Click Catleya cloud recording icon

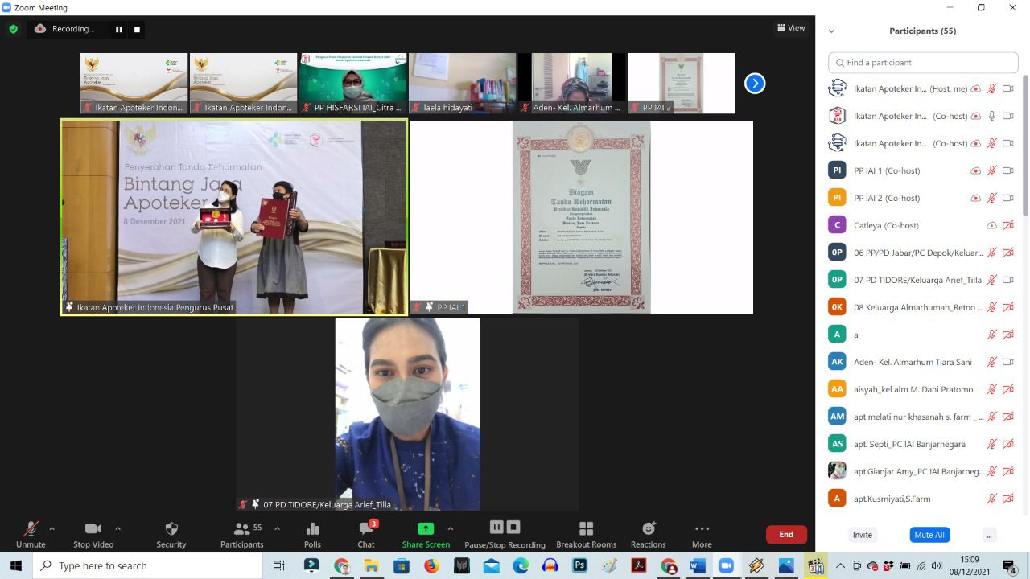[991, 226]
